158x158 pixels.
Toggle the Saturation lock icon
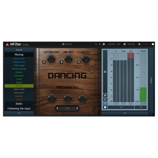44,62
